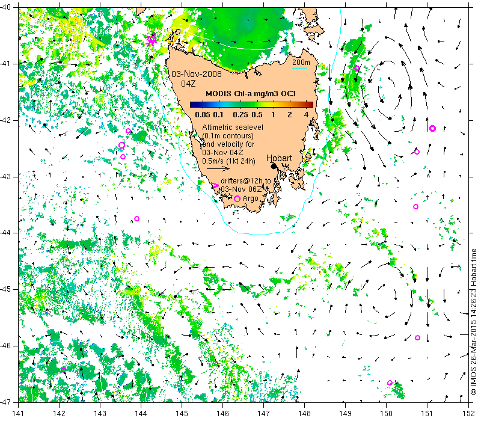The height and width of the screenshot is (421, 481).
Task: Click the Argo float near 150.7E, 42.6S
Action: coord(417,152)
